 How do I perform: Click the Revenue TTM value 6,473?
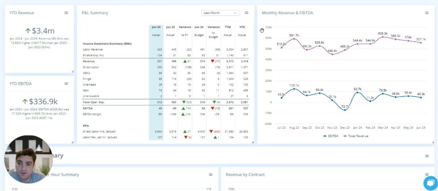click(230, 61)
